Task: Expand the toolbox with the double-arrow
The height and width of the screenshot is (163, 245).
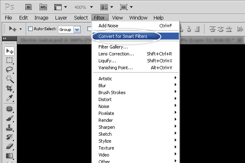Action: 4,39
